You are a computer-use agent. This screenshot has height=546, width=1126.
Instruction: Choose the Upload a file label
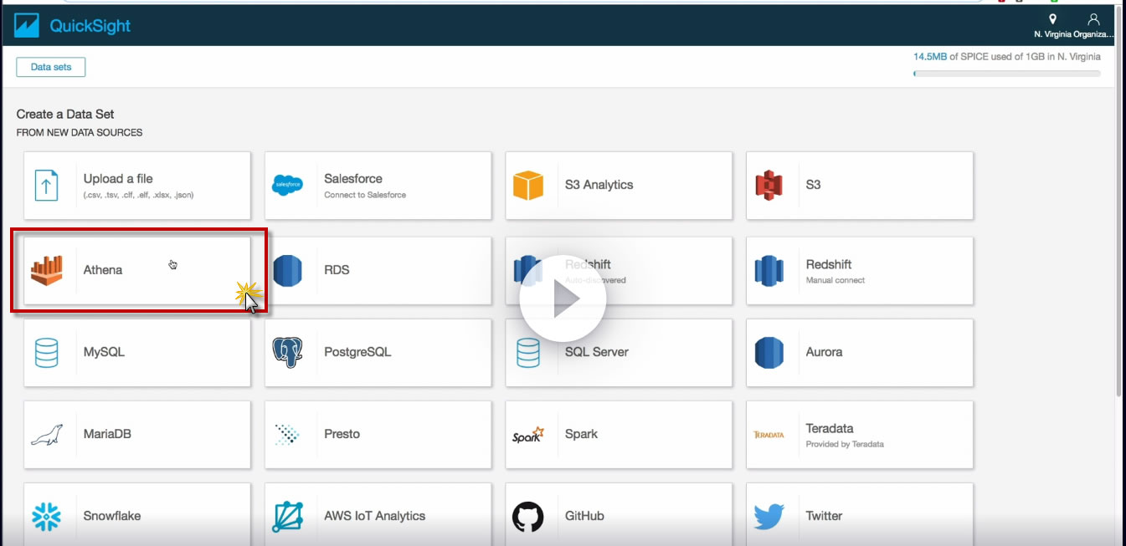click(118, 178)
